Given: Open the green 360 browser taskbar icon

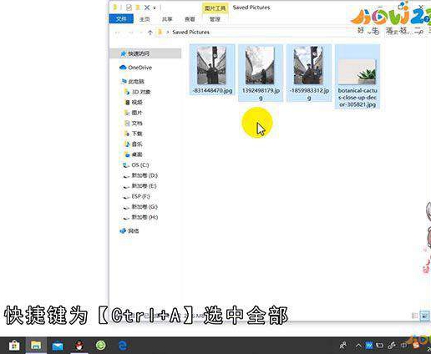Looking at the screenshot, I should point(101,346).
